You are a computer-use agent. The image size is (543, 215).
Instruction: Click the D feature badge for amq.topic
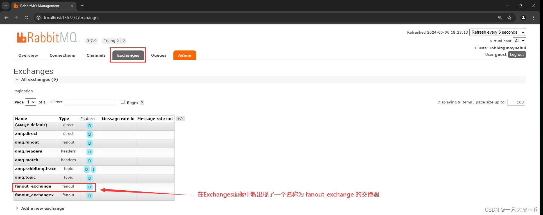90,178
